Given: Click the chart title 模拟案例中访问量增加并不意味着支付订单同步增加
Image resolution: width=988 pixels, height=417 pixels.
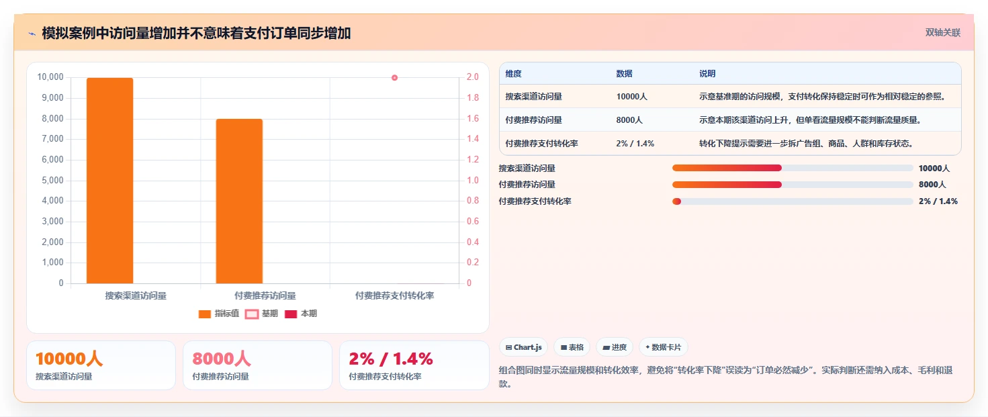Looking at the screenshot, I should point(196,34).
